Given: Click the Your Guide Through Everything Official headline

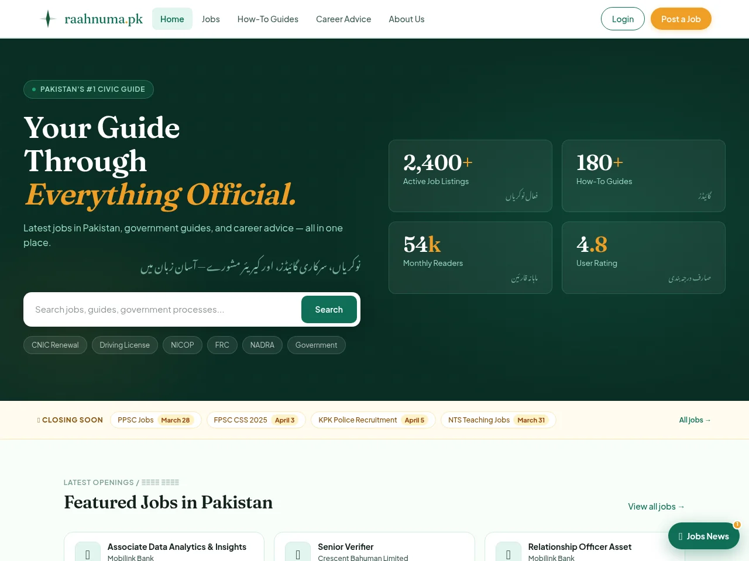Looking at the screenshot, I should (160, 161).
